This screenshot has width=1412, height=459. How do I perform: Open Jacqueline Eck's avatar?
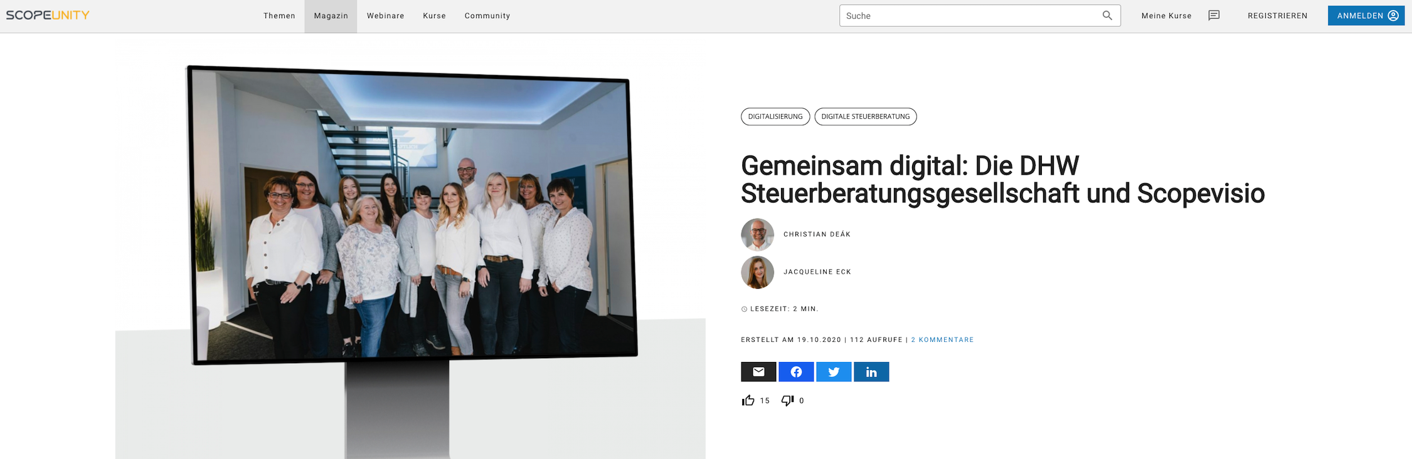coord(757,272)
